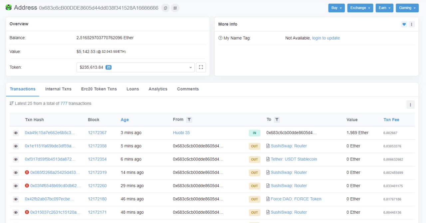Open SushiSwap: Router link in block 12172319 row

click(289, 172)
